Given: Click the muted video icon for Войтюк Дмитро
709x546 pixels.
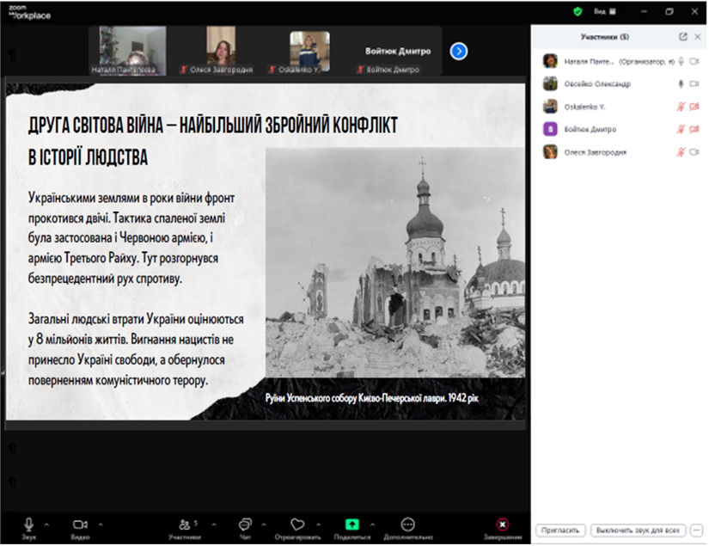Looking at the screenshot, I should (695, 128).
